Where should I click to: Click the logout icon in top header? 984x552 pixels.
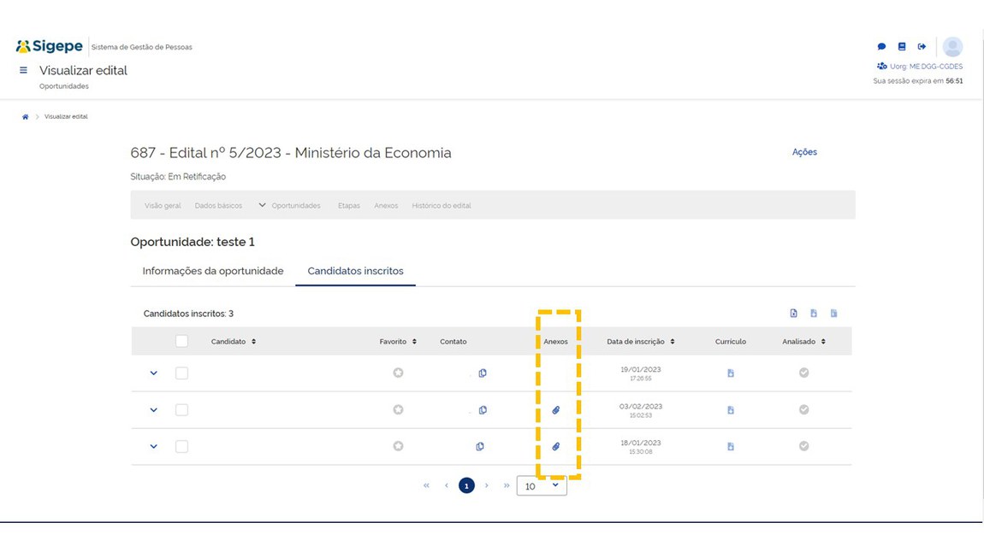[922, 47]
